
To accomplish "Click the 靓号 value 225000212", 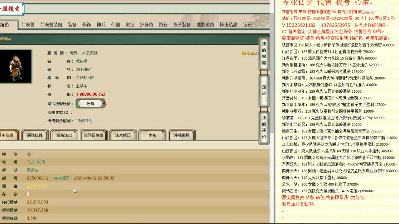I will 38,178.
